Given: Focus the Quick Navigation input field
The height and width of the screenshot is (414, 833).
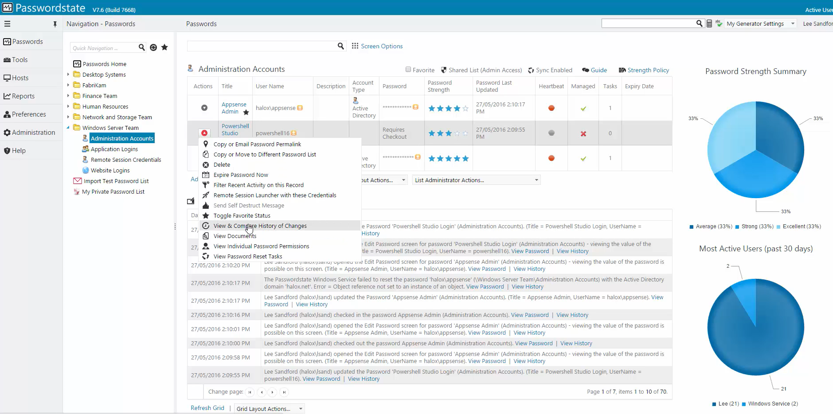Looking at the screenshot, I should pyautogui.click(x=103, y=48).
